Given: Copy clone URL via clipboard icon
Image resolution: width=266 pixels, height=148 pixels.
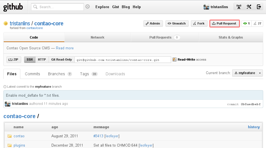Looking at the screenshot, I should (x=175, y=59).
